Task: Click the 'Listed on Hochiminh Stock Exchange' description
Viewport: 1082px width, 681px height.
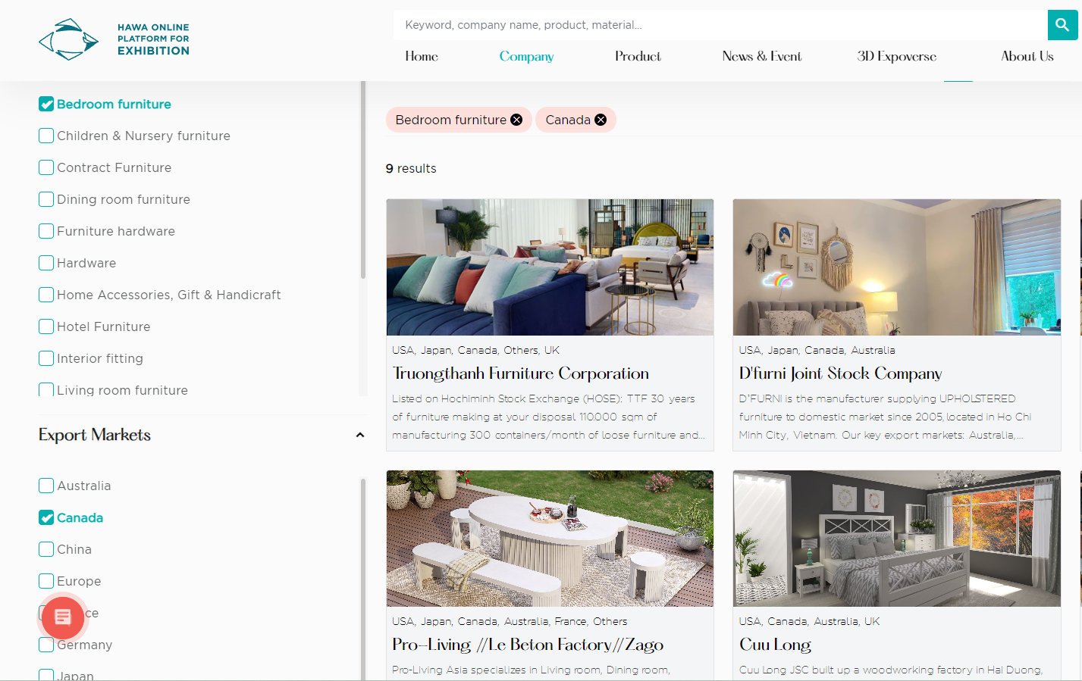Action: [548, 417]
